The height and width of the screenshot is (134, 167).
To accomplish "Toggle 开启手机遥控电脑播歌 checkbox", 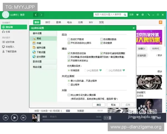I will (102, 53).
